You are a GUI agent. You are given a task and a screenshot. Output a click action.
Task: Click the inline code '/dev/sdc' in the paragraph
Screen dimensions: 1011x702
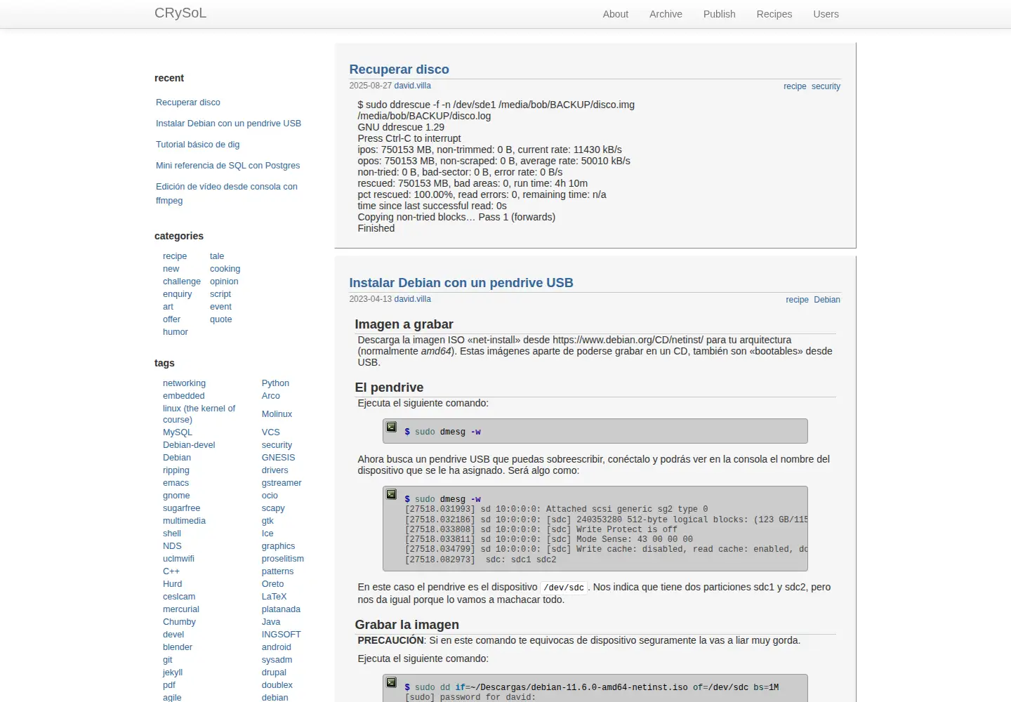click(564, 588)
